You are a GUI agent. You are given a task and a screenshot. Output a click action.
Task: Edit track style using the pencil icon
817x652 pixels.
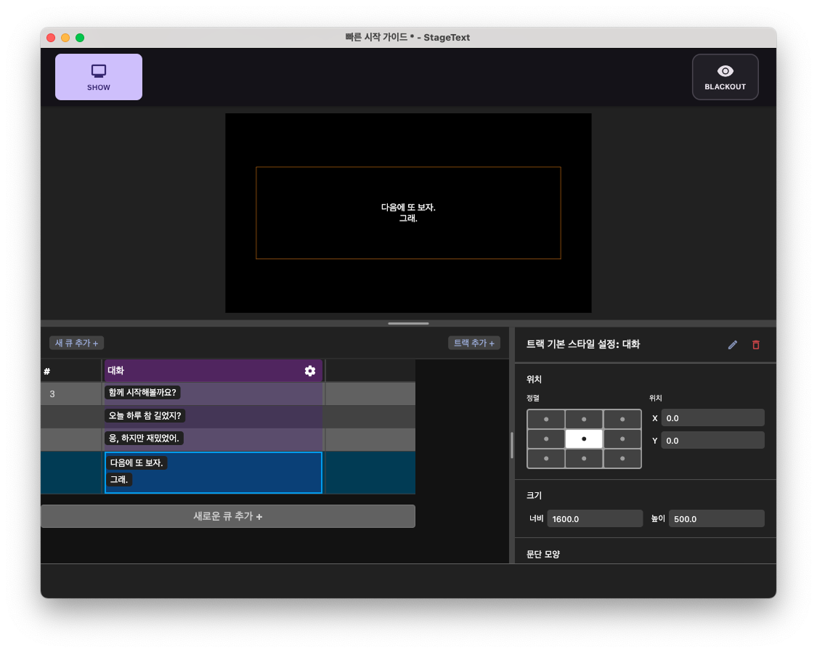[x=732, y=344]
